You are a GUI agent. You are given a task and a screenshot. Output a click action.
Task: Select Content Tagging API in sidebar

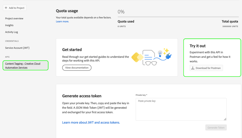(23, 65)
